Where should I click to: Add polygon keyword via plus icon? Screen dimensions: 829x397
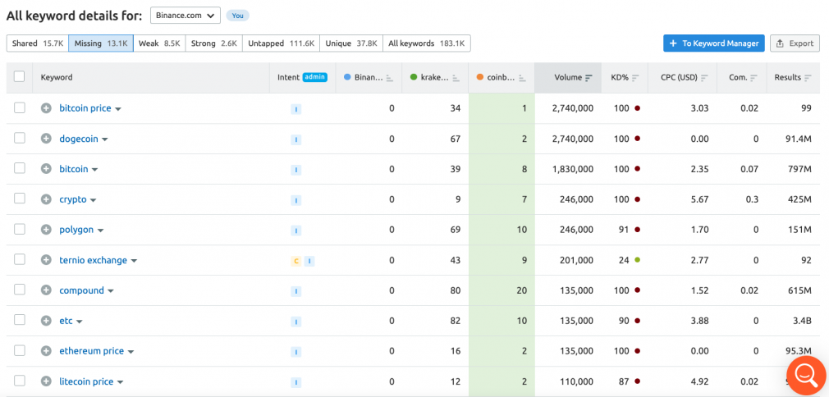point(47,230)
